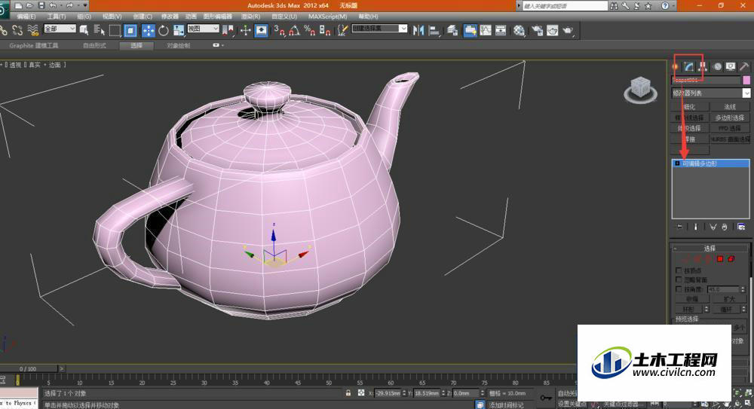
Task: Open the 渲染(R) menu
Action: pyautogui.click(x=250, y=17)
